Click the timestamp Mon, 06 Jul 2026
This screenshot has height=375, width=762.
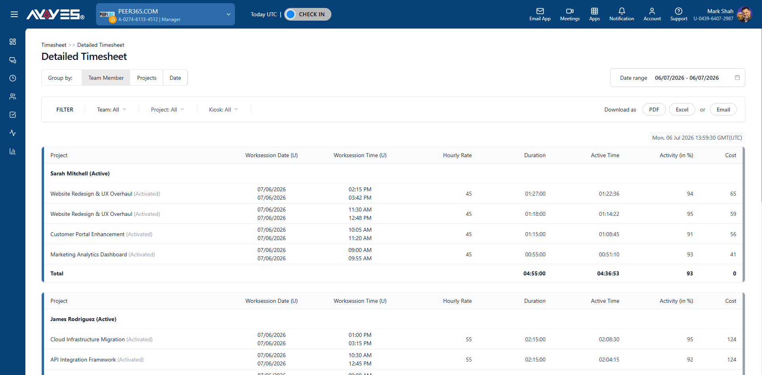pos(697,138)
